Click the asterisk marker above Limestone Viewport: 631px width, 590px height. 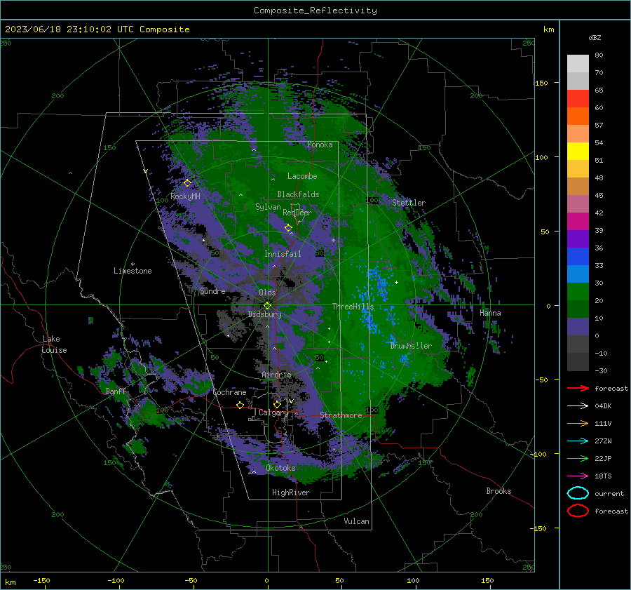click(x=133, y=264)
